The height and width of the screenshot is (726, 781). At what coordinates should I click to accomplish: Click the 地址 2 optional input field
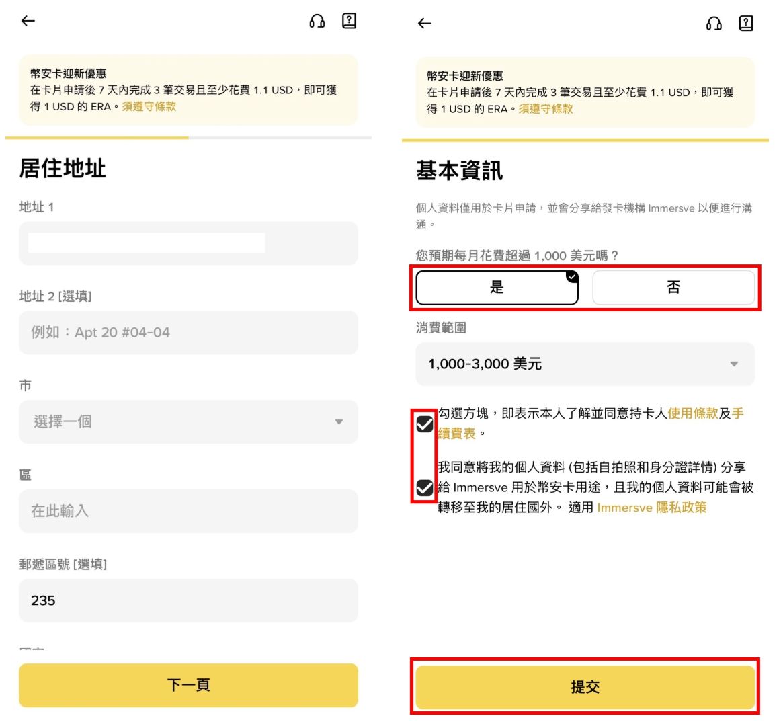point(188,332)
